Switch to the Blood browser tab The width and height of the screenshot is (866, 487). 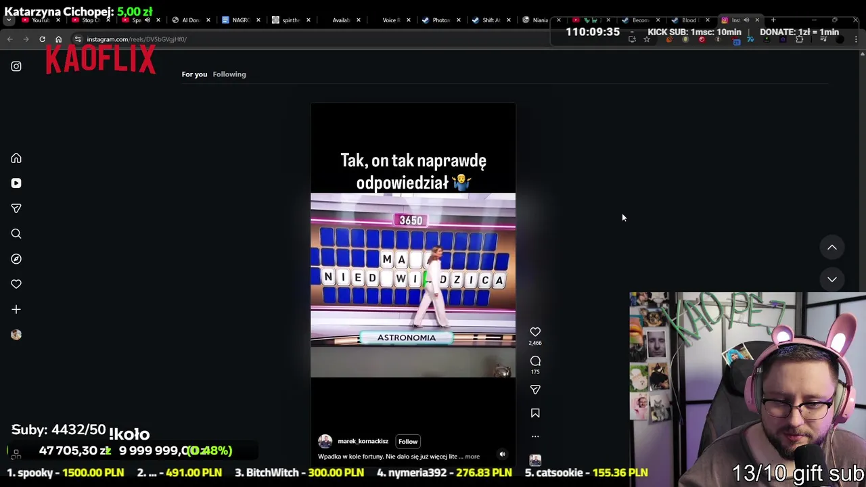[x=689, y=20]
